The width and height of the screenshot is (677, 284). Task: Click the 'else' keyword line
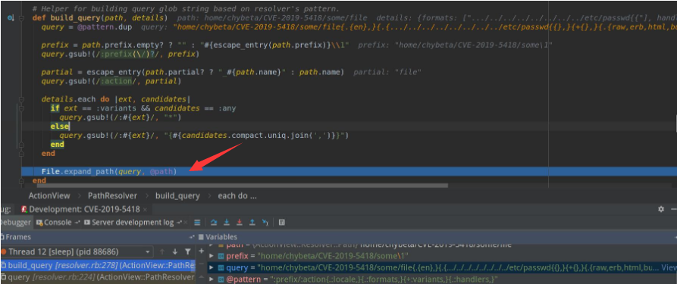tap(59, 126)
